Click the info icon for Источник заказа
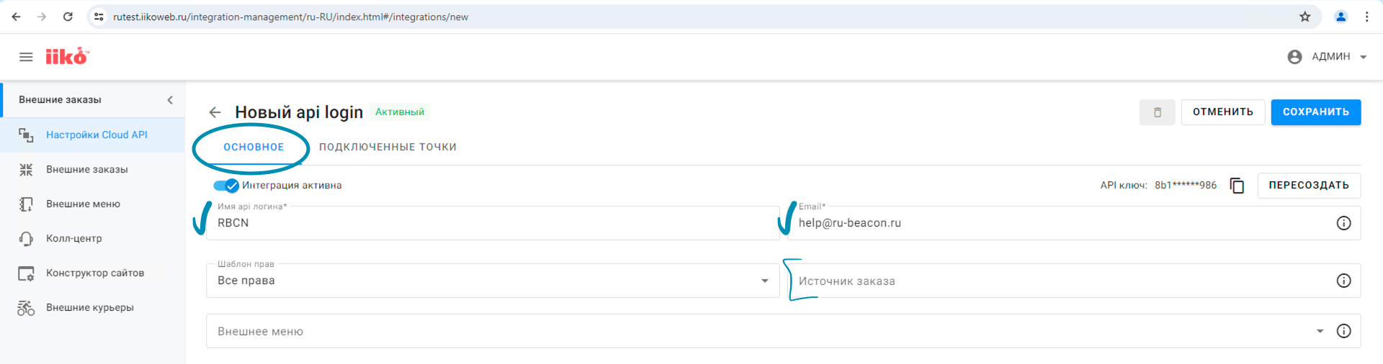 click(x=1343, y=281)
